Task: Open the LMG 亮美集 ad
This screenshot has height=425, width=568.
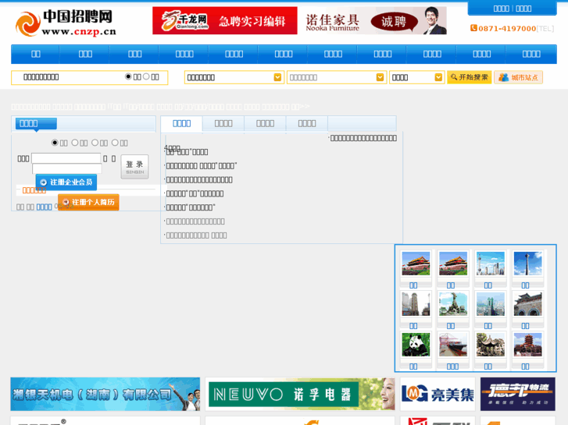Action: coord(438,394)
